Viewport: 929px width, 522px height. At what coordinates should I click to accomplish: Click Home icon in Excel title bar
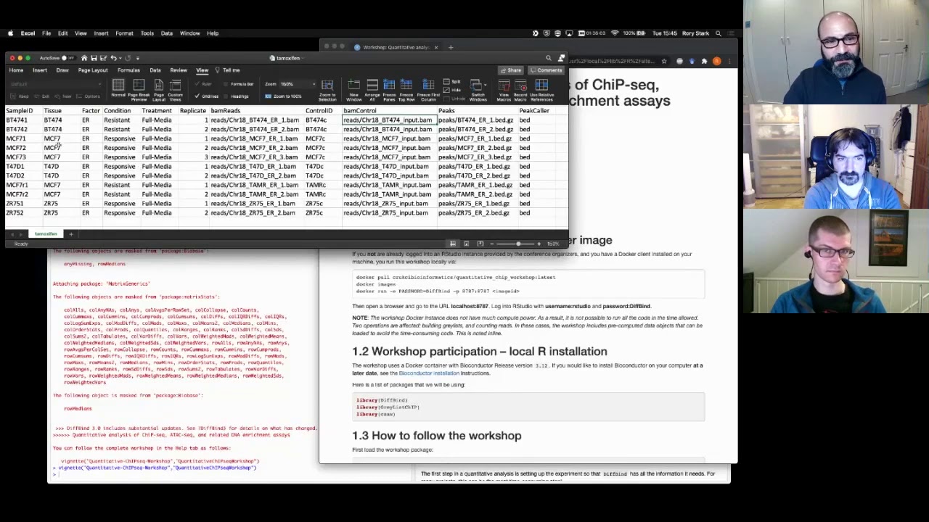click(x=84, y=58)
